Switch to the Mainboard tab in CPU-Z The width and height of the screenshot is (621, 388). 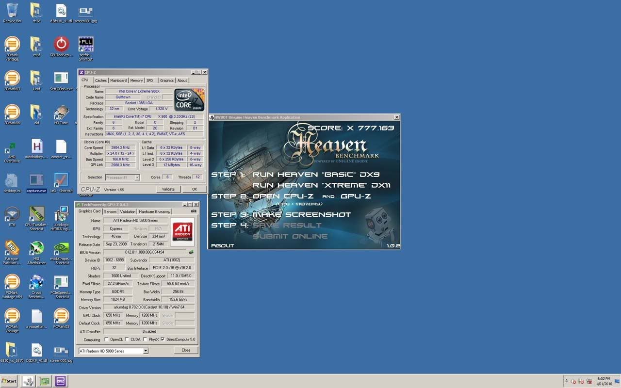118,81
